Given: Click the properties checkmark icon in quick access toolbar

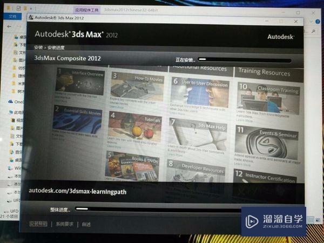Looking at the screenshot, I should click(18, 8).
